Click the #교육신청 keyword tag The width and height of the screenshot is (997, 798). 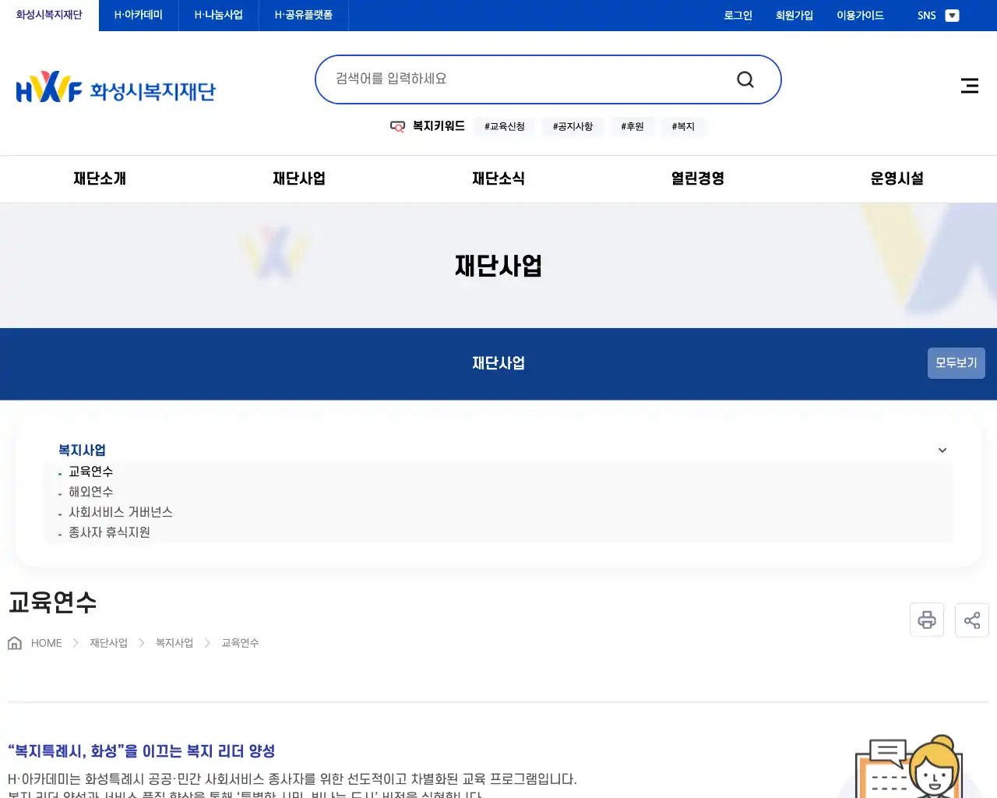pyautogui.click(x=505, y=126)
